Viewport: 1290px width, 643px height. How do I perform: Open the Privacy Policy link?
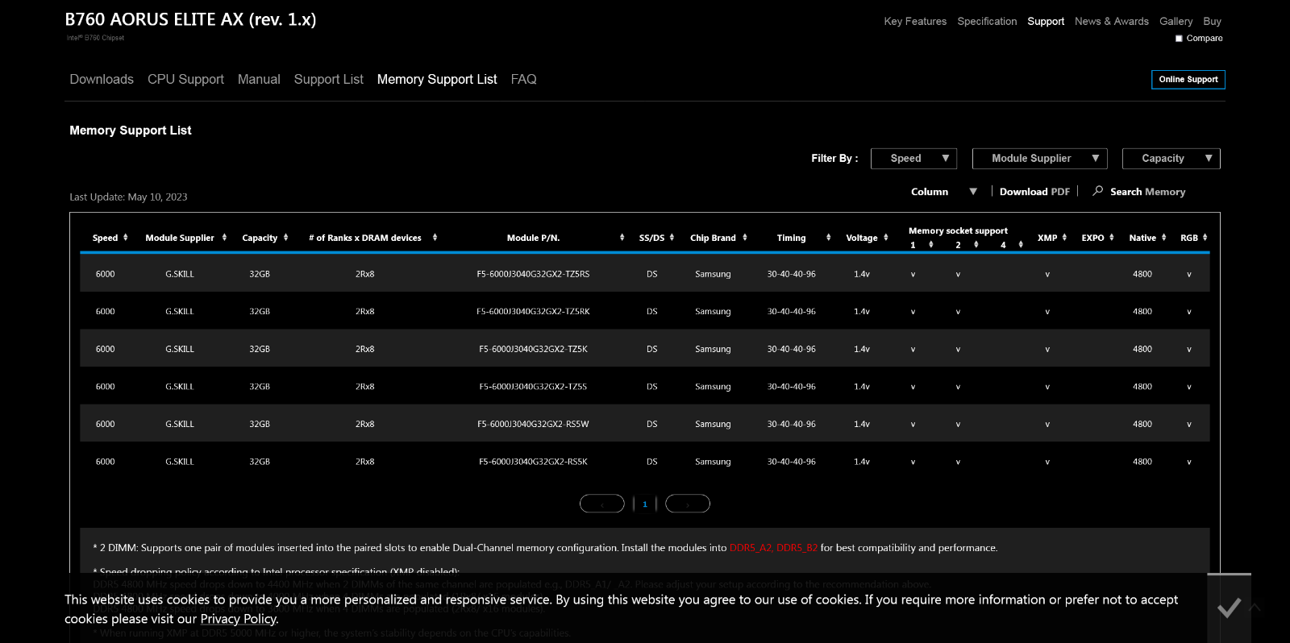[x=239, y=619]
